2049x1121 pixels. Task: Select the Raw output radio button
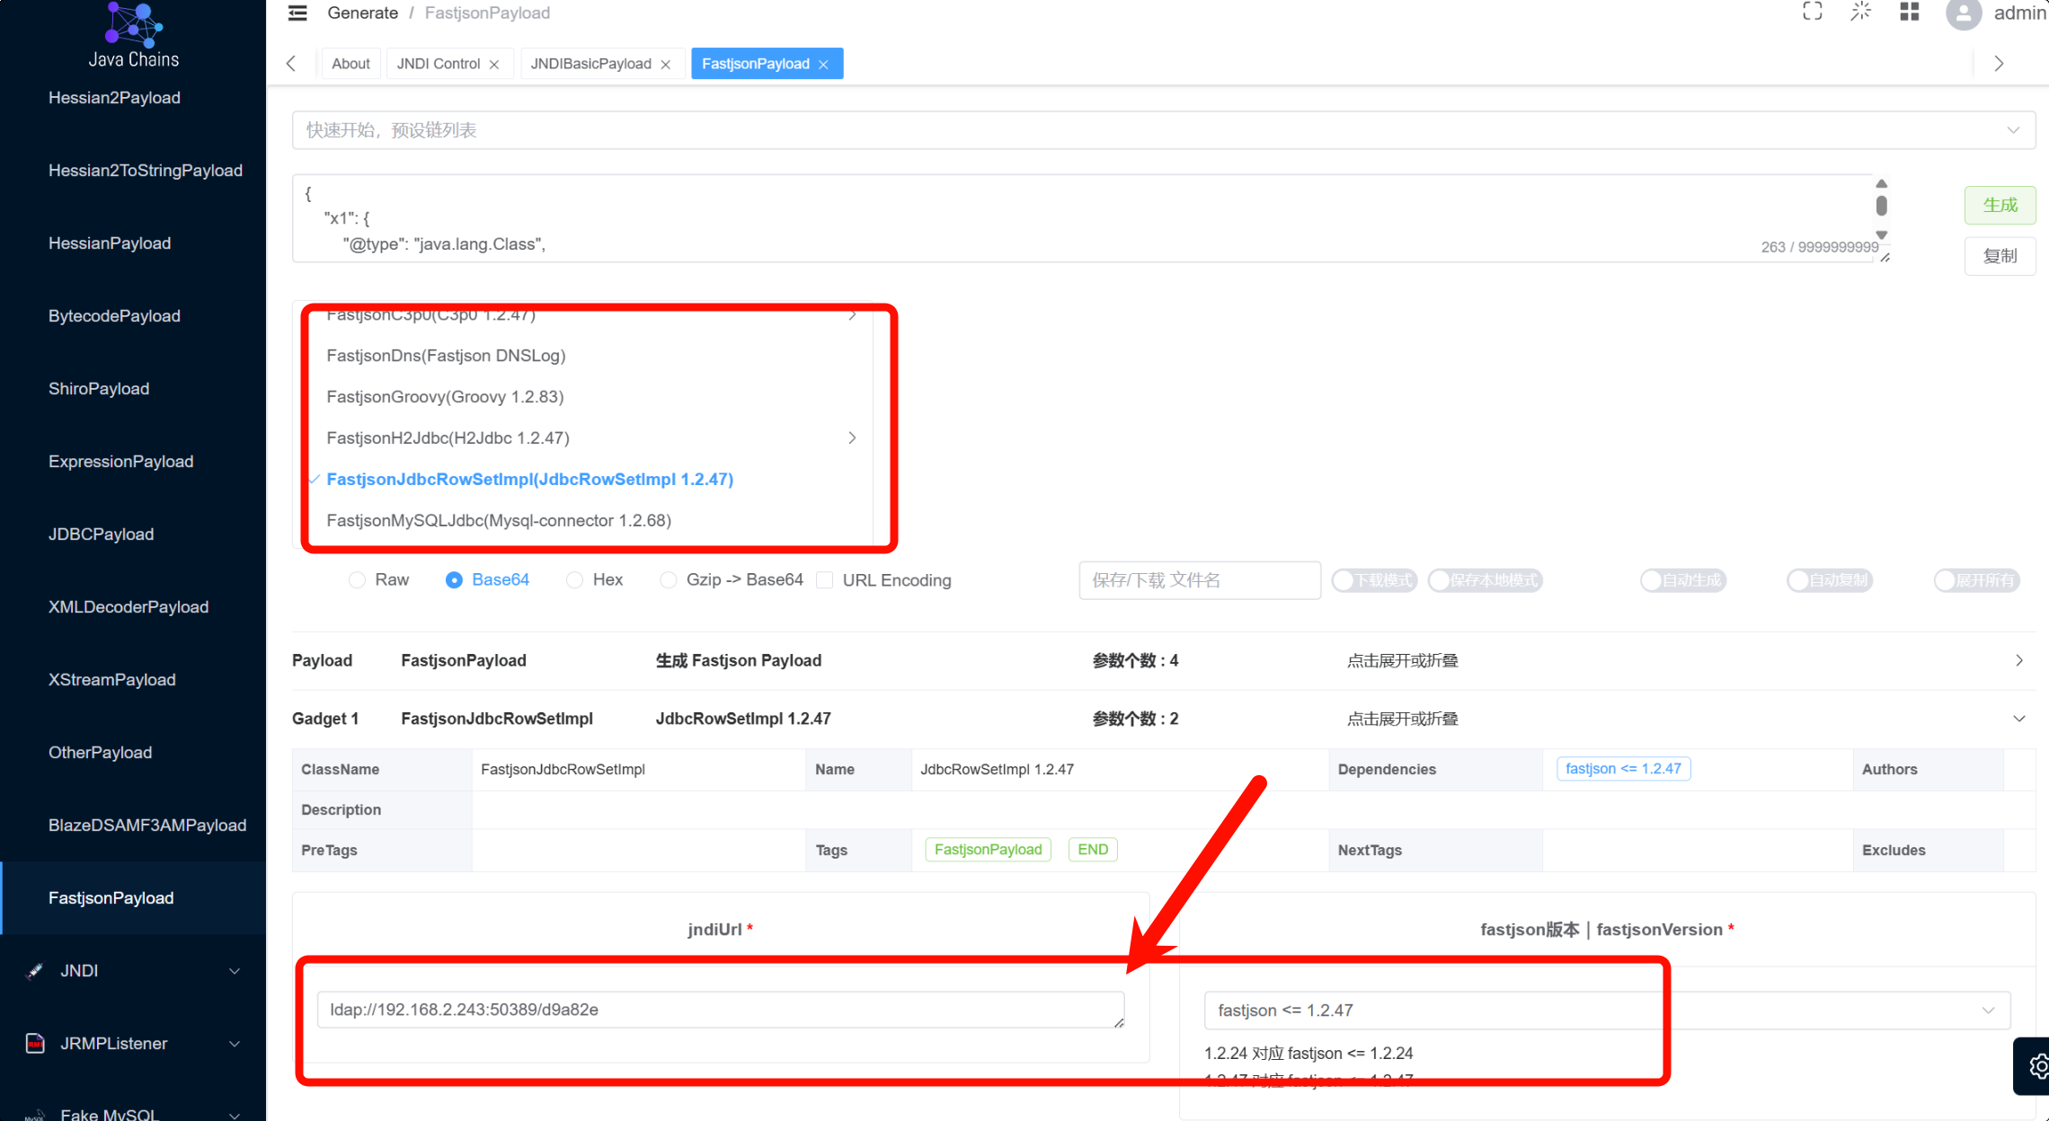click(358, 580)
